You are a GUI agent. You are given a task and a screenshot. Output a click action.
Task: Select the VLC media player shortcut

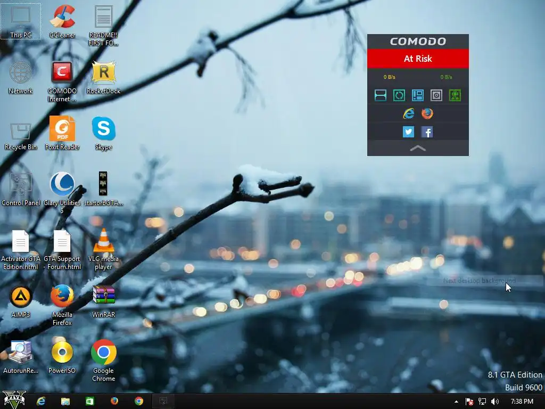[103, 250]
